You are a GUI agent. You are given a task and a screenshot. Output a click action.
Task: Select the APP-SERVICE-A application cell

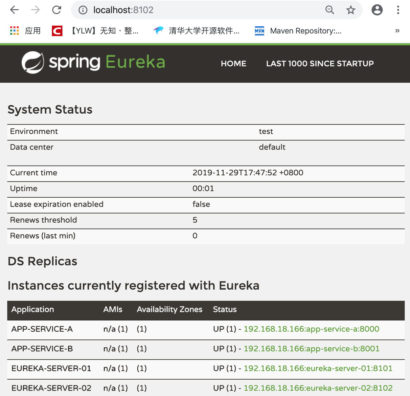pyautogui.click(x=42, y=329)
